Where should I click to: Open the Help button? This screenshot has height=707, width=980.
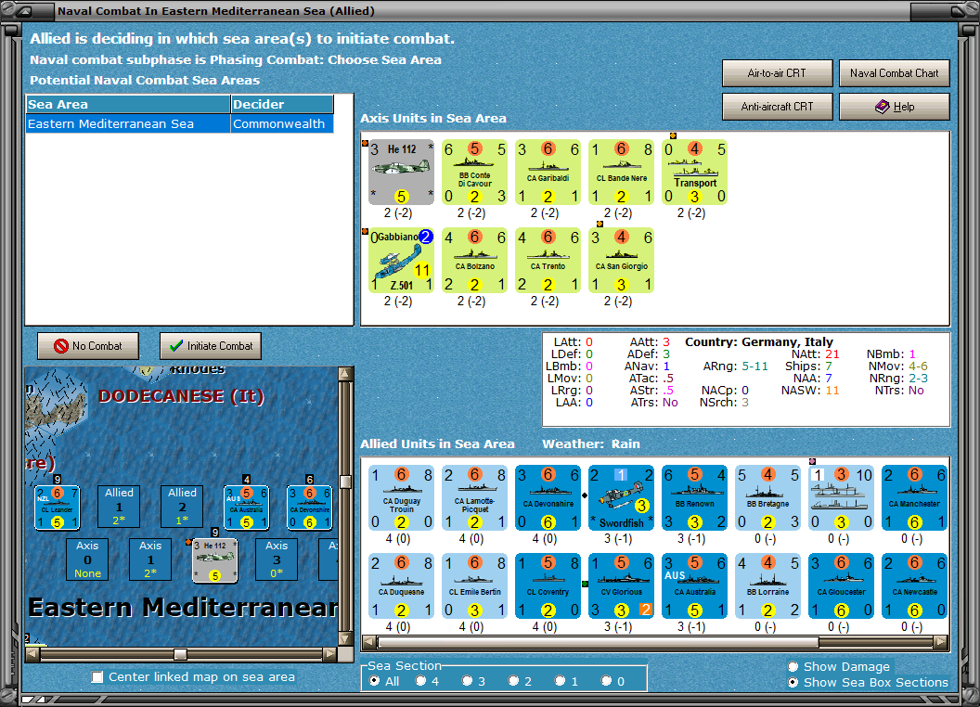pyautogui.click(x=895, y=107)
